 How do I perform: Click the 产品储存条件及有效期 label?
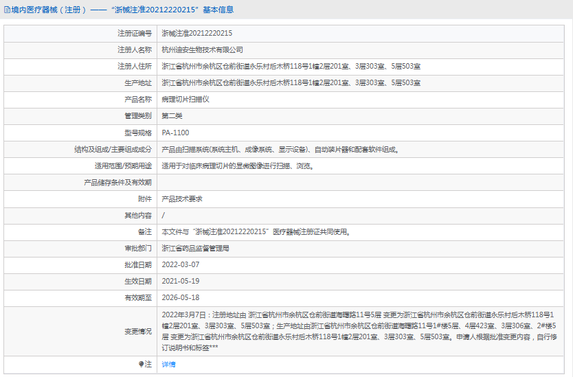coord(117,182)
